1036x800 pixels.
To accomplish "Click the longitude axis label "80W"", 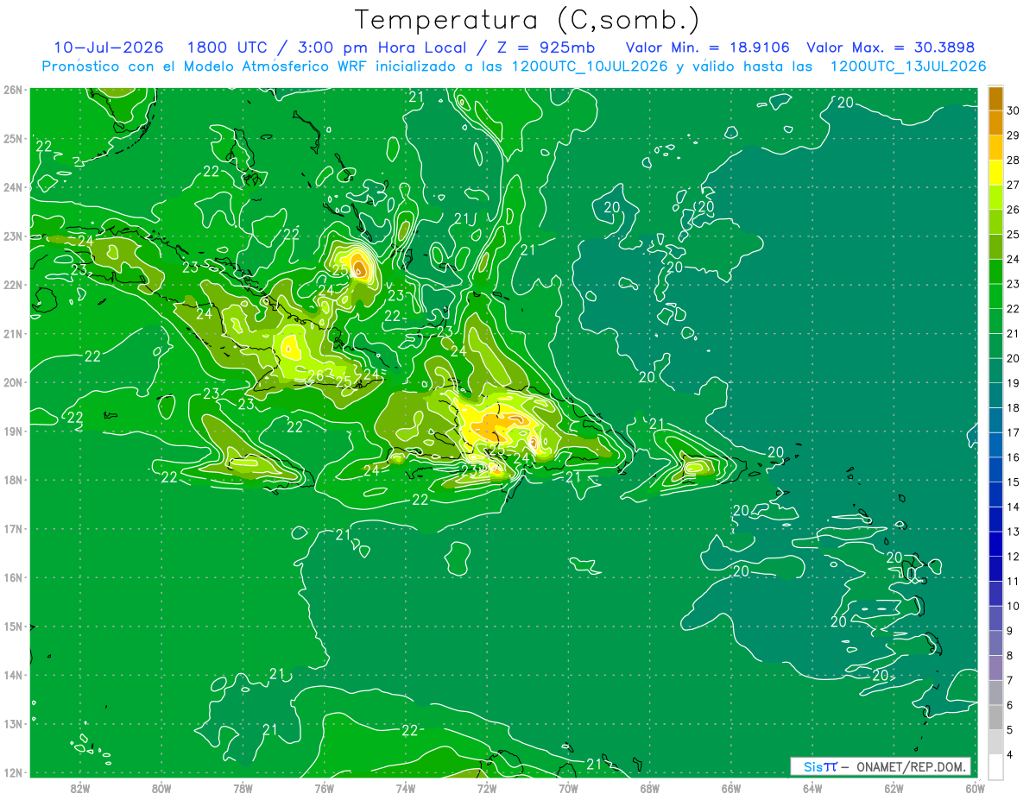I will (161, 787).
